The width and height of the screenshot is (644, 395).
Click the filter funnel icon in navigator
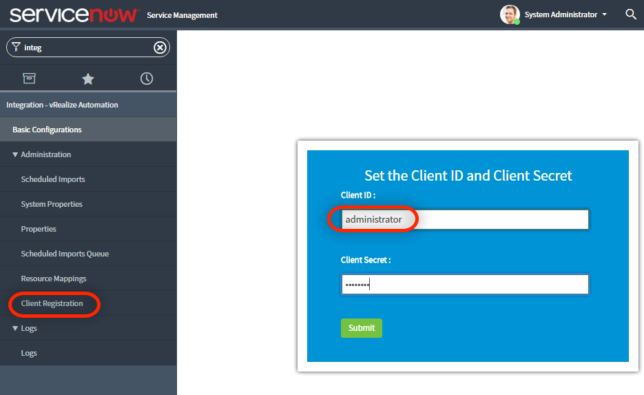[x=17, y=47]
